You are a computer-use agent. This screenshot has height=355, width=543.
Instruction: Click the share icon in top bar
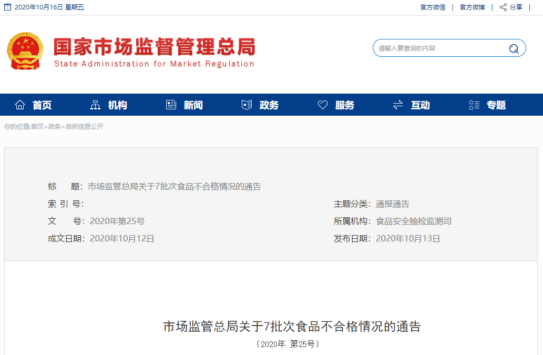point(503,7)
